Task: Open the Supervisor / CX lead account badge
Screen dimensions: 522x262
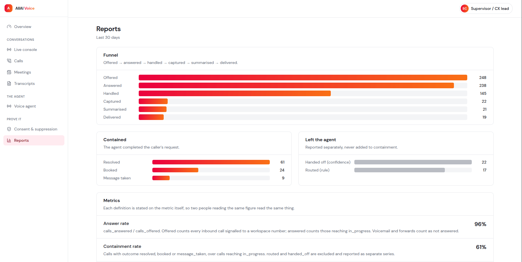Action: coord(486,8)
